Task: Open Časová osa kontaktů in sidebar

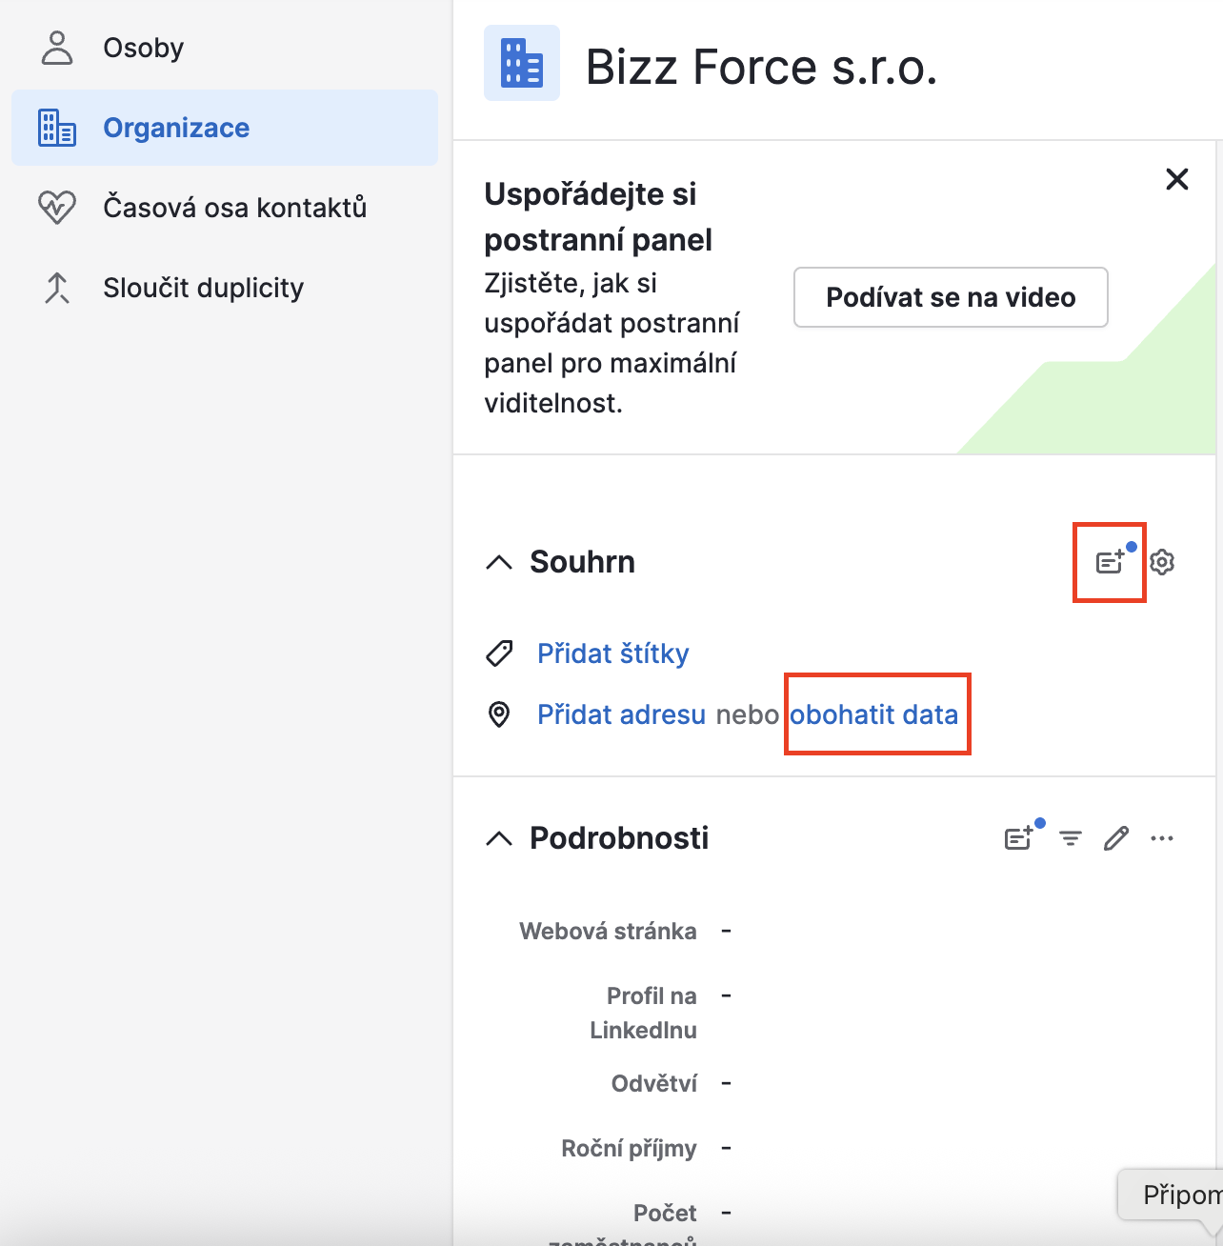Action: click(234, 208)
